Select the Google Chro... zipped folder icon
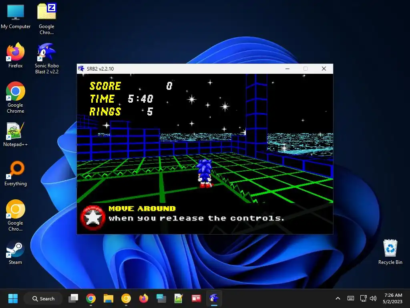 (x=46, y=19)
